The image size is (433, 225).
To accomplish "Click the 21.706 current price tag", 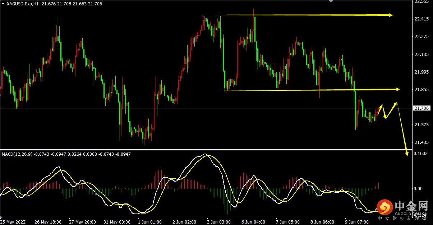I will [422, 108].
